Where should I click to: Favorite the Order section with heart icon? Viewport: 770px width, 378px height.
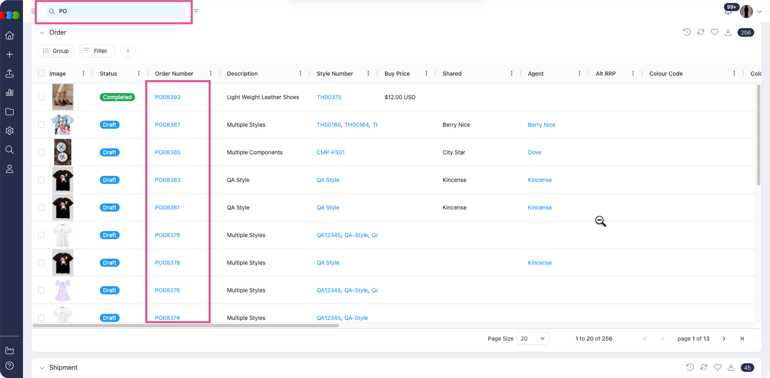coord(714,32)
